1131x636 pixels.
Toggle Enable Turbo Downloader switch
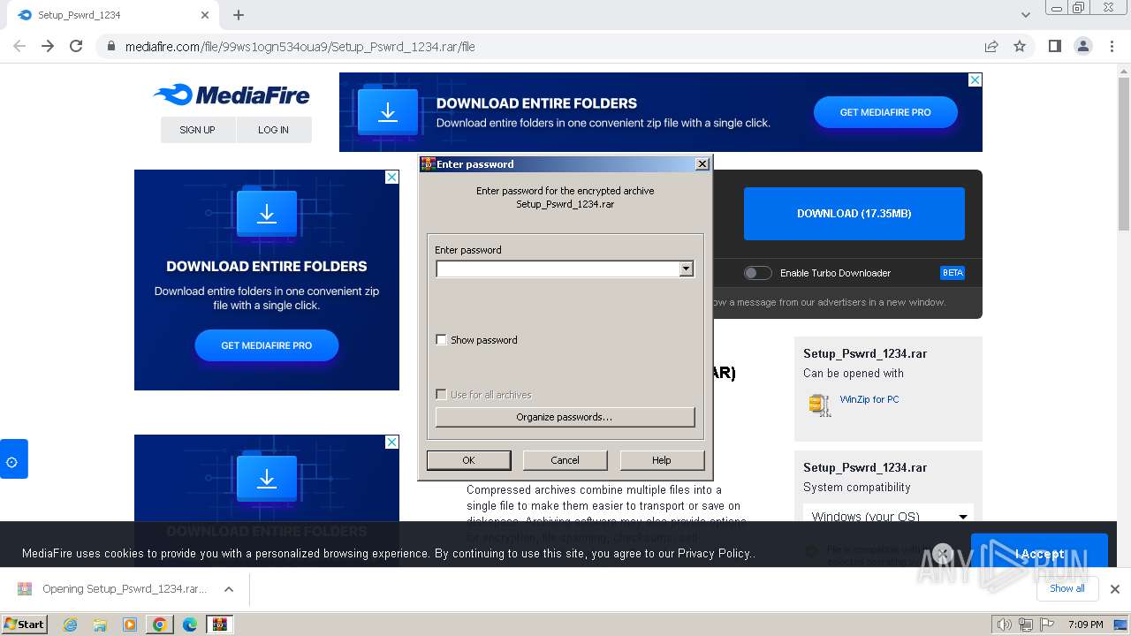tap(757, 273)
